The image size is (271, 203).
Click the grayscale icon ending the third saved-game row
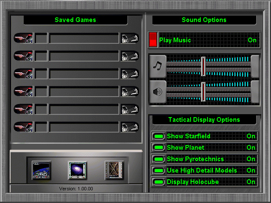[x=130, y=74]
